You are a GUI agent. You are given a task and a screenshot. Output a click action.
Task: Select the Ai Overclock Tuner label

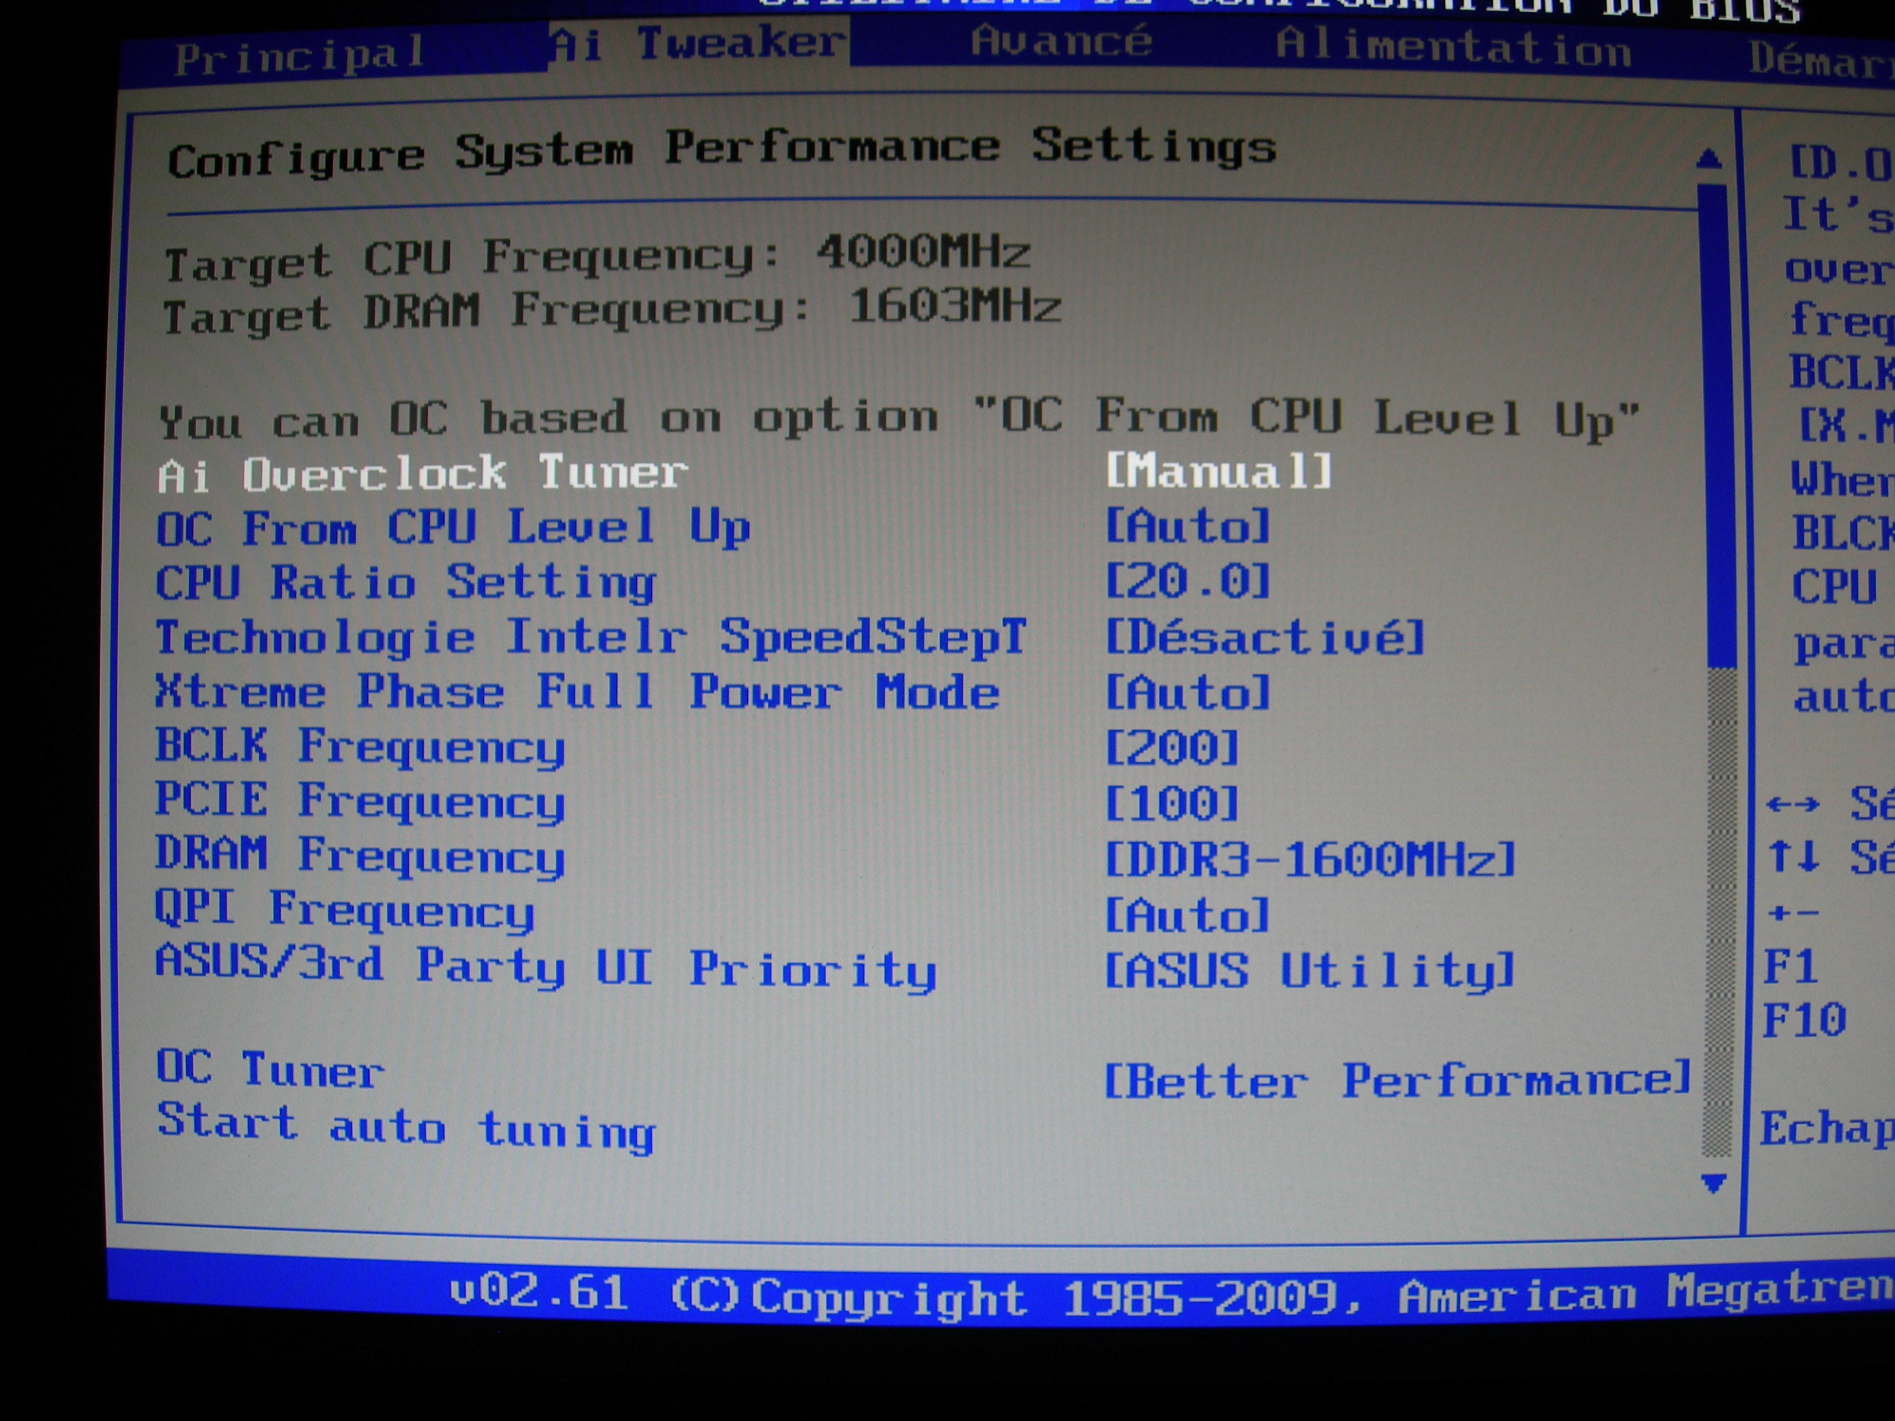click(423, 474)
